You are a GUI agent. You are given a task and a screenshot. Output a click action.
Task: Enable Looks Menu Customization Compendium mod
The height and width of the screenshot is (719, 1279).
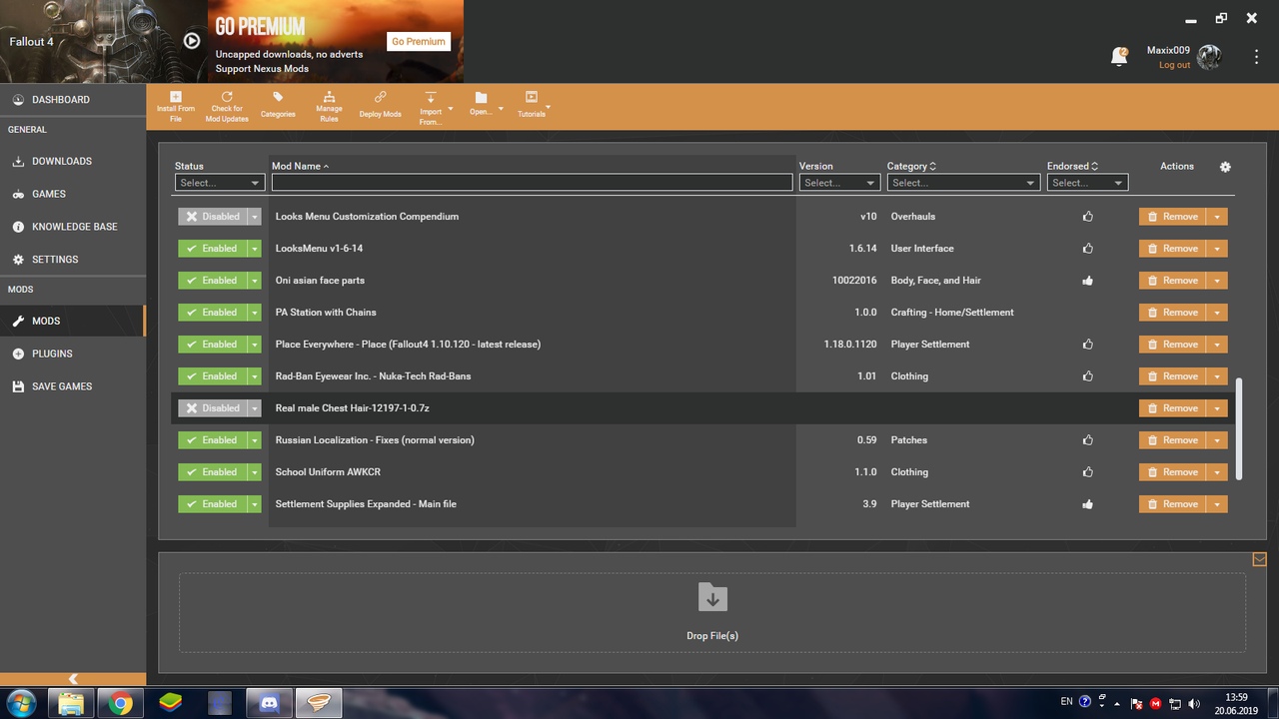(x=212, y=217)
